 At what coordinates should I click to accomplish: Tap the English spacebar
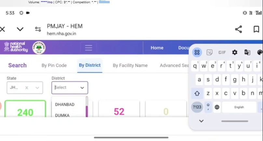click(x=239, y=107)
